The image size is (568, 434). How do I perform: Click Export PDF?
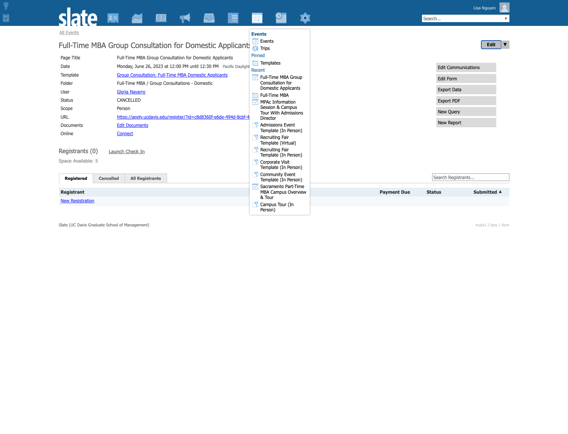click(466, 101)
